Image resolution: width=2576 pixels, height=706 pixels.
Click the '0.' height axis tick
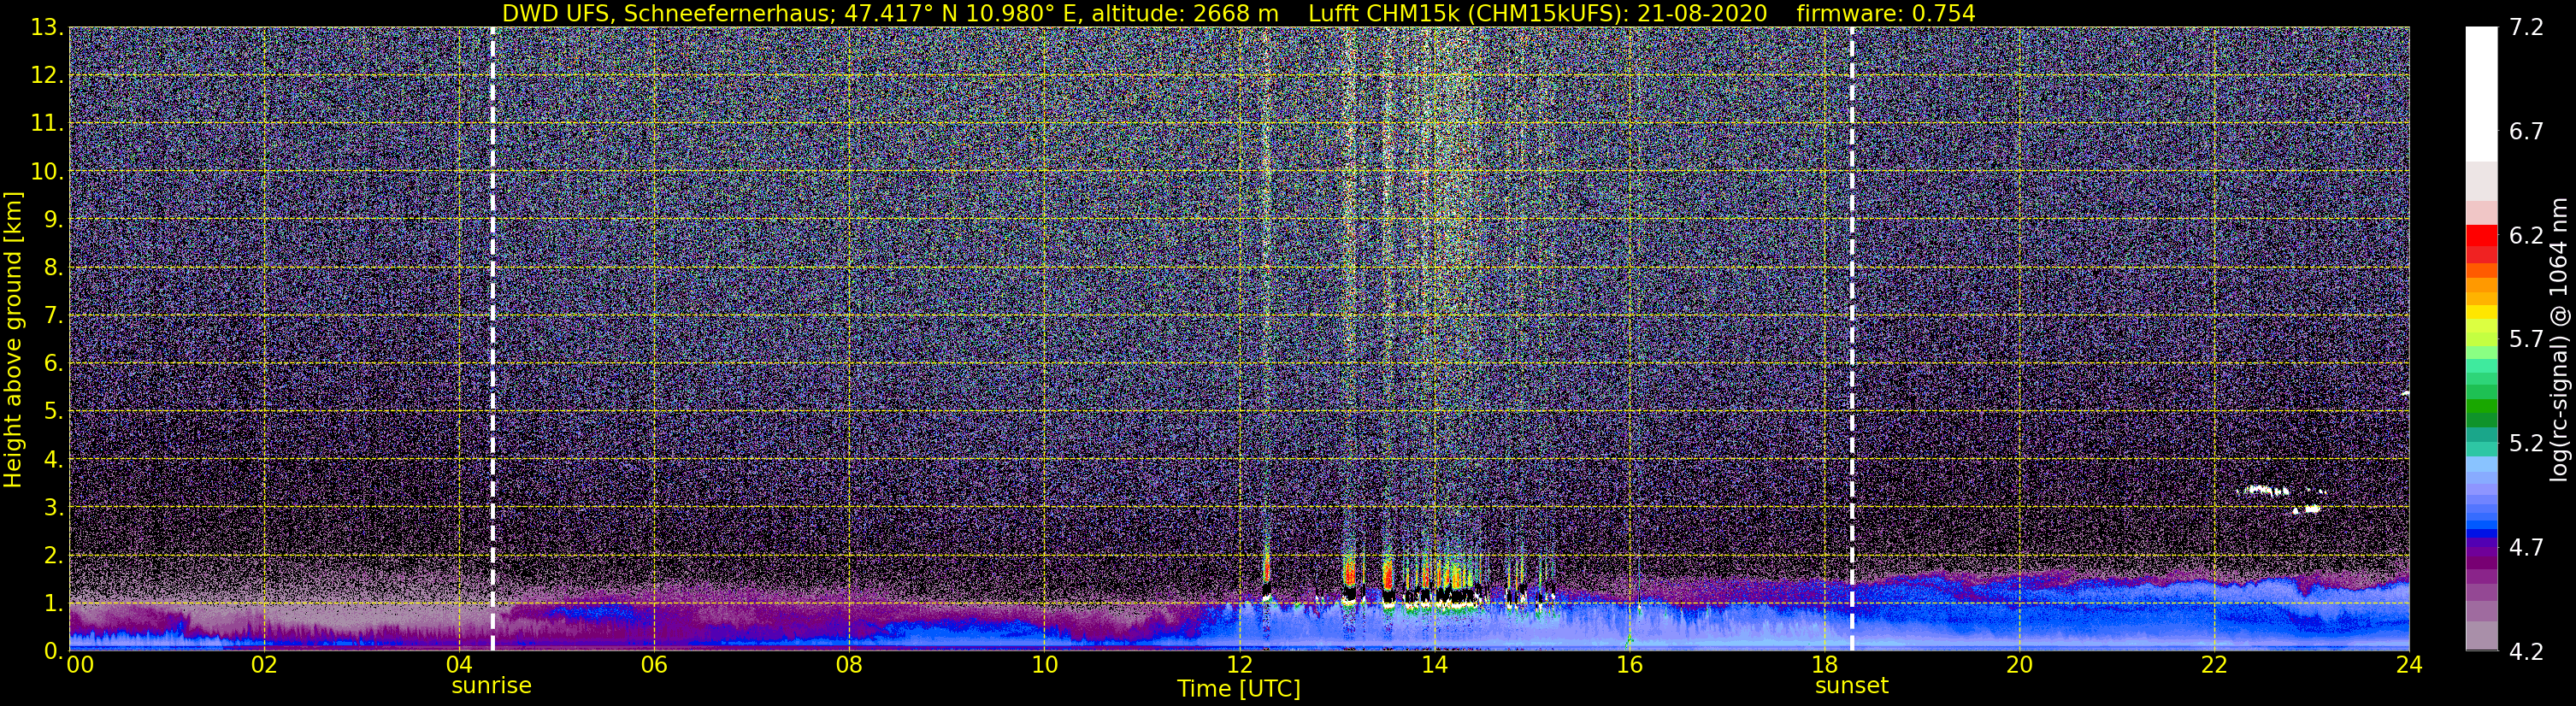(x=53, y=651)
